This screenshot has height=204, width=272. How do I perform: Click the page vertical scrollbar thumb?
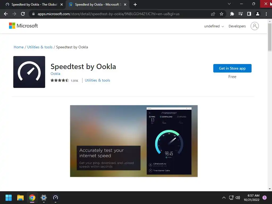(x=270, y=37)
